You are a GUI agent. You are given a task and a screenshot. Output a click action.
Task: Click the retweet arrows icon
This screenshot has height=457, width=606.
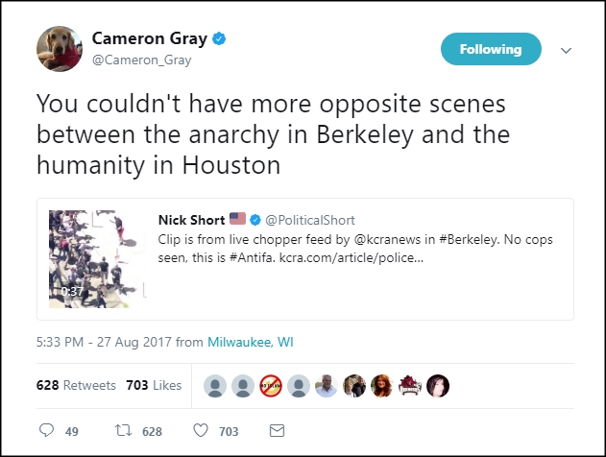pyautogui.click(x=123, y=430)
